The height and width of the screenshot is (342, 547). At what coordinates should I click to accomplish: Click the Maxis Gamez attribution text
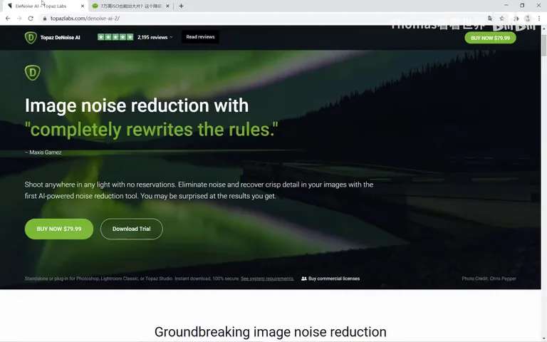tap(43, 152)
